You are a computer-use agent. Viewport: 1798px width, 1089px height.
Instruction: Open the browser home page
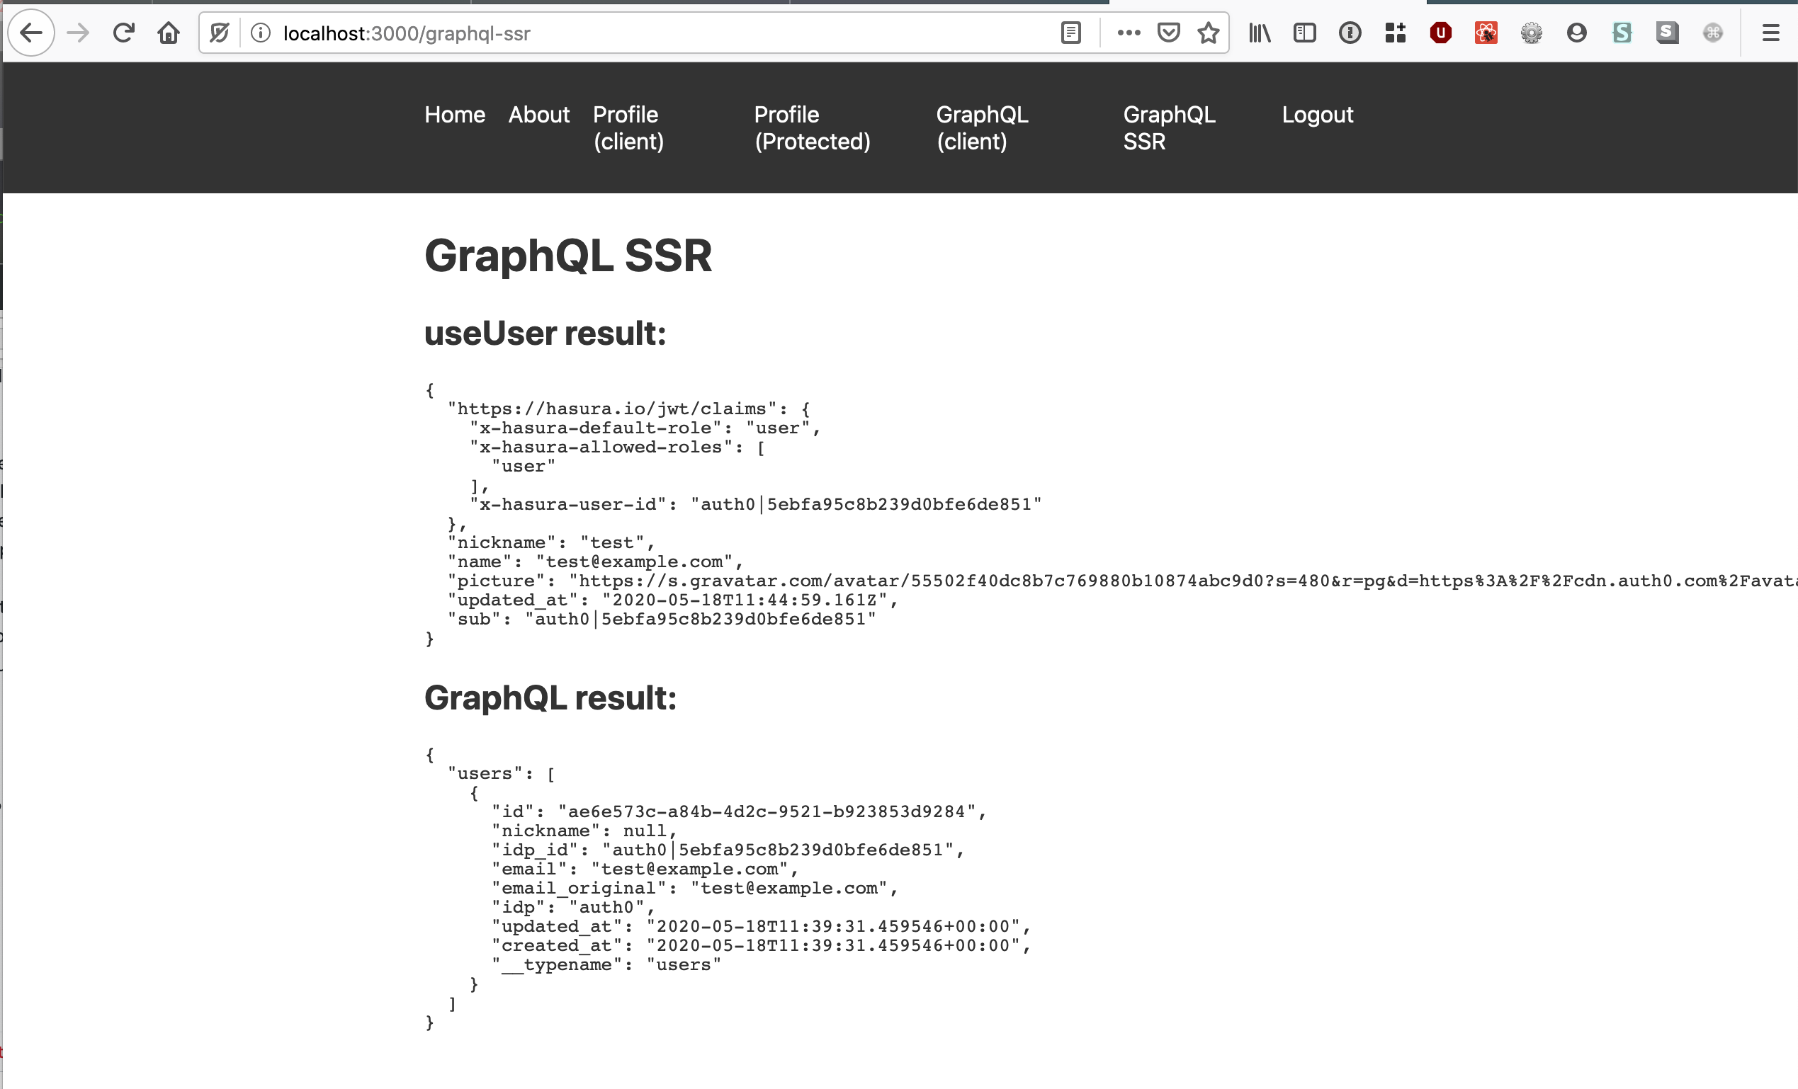pyautogui.click(x=169, y=33)
